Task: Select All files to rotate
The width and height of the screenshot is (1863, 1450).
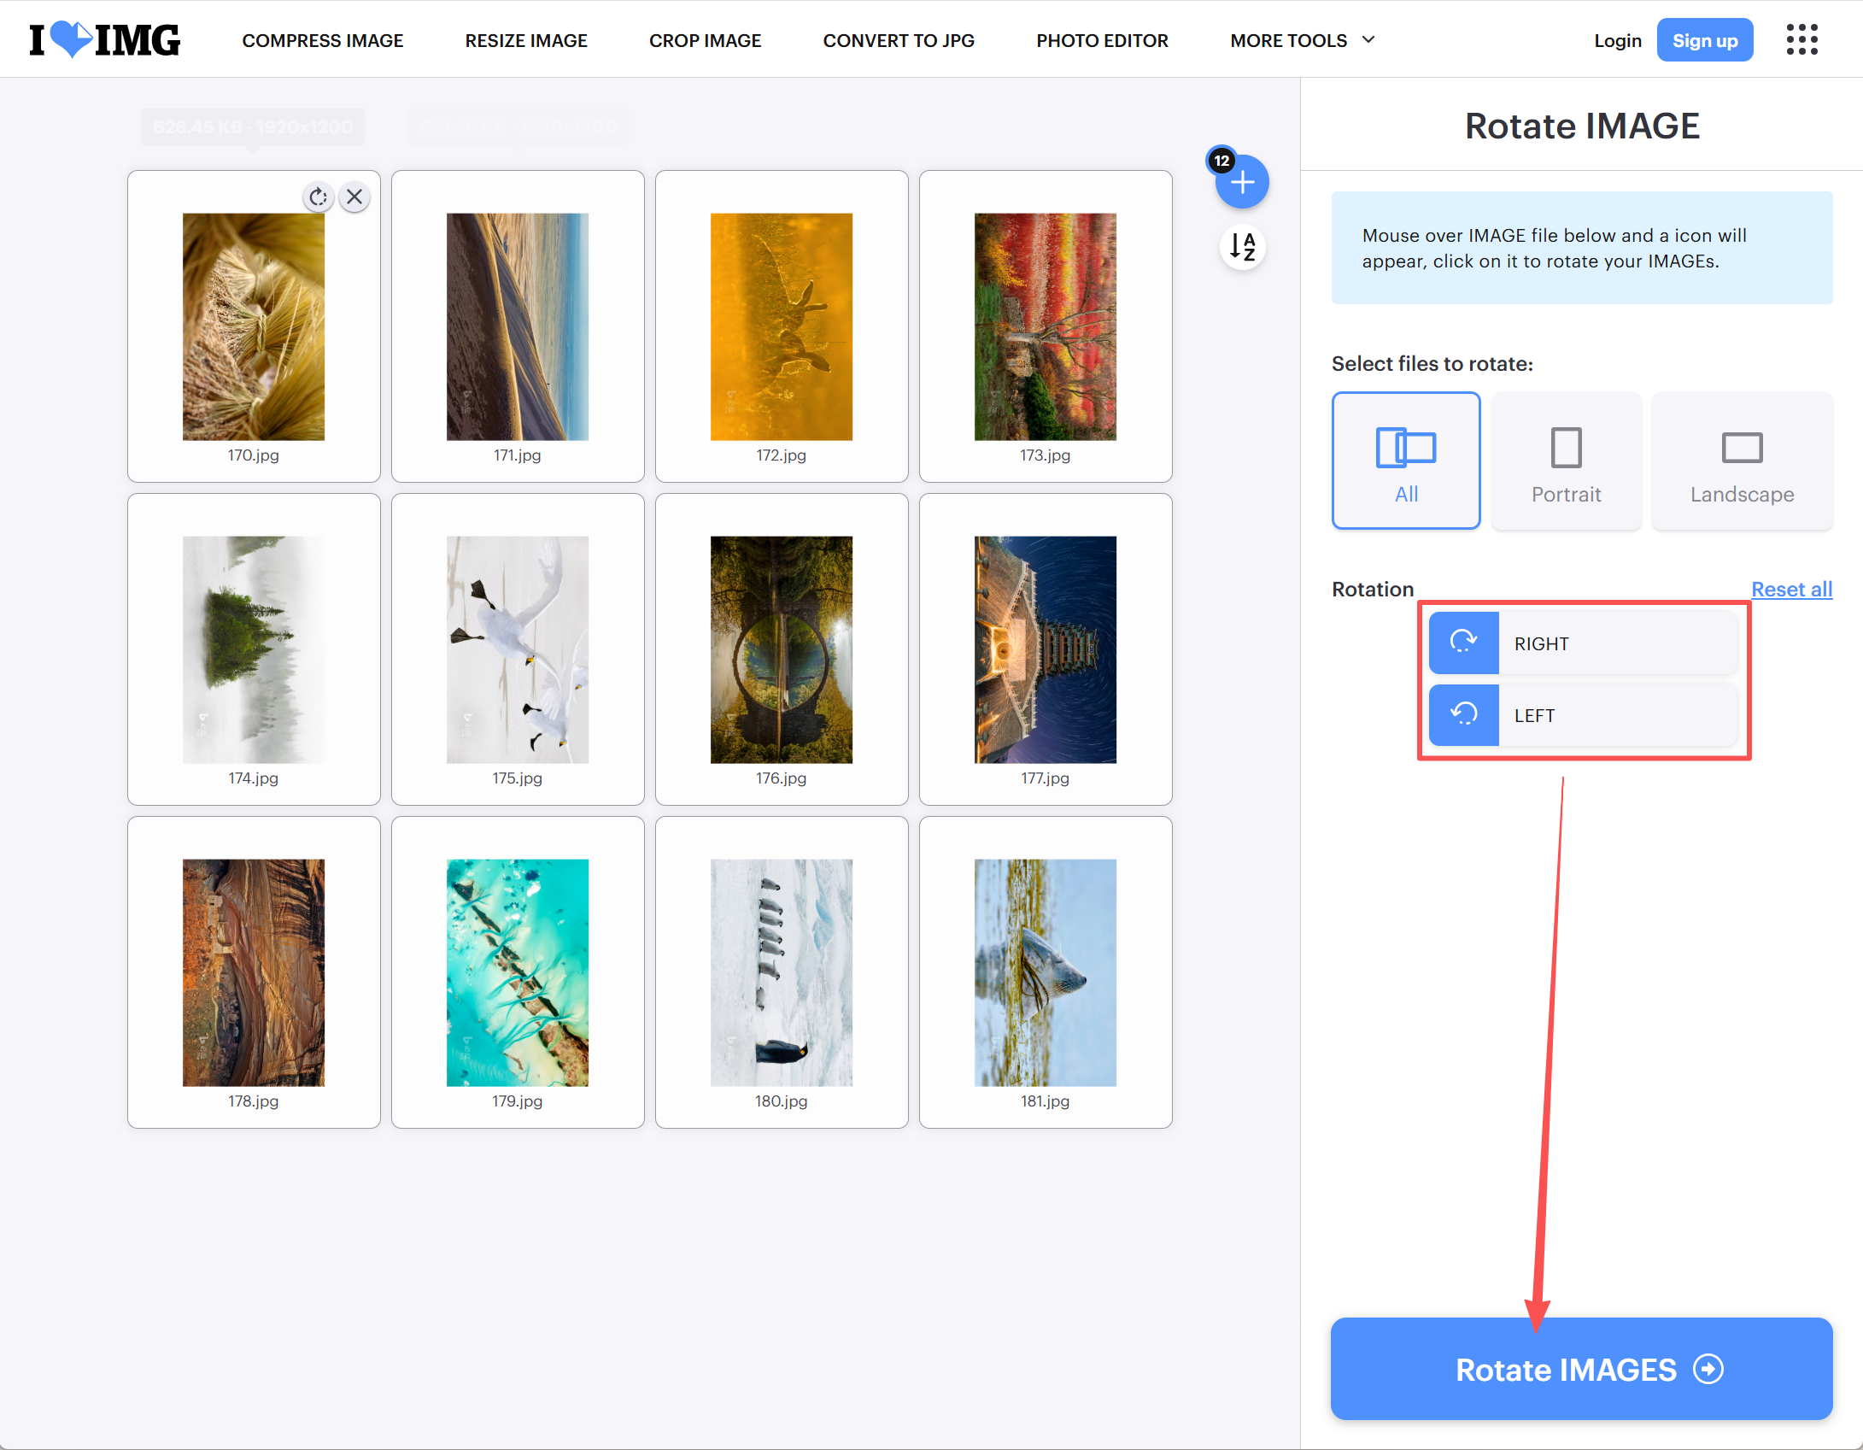Action: point(1405,461)
